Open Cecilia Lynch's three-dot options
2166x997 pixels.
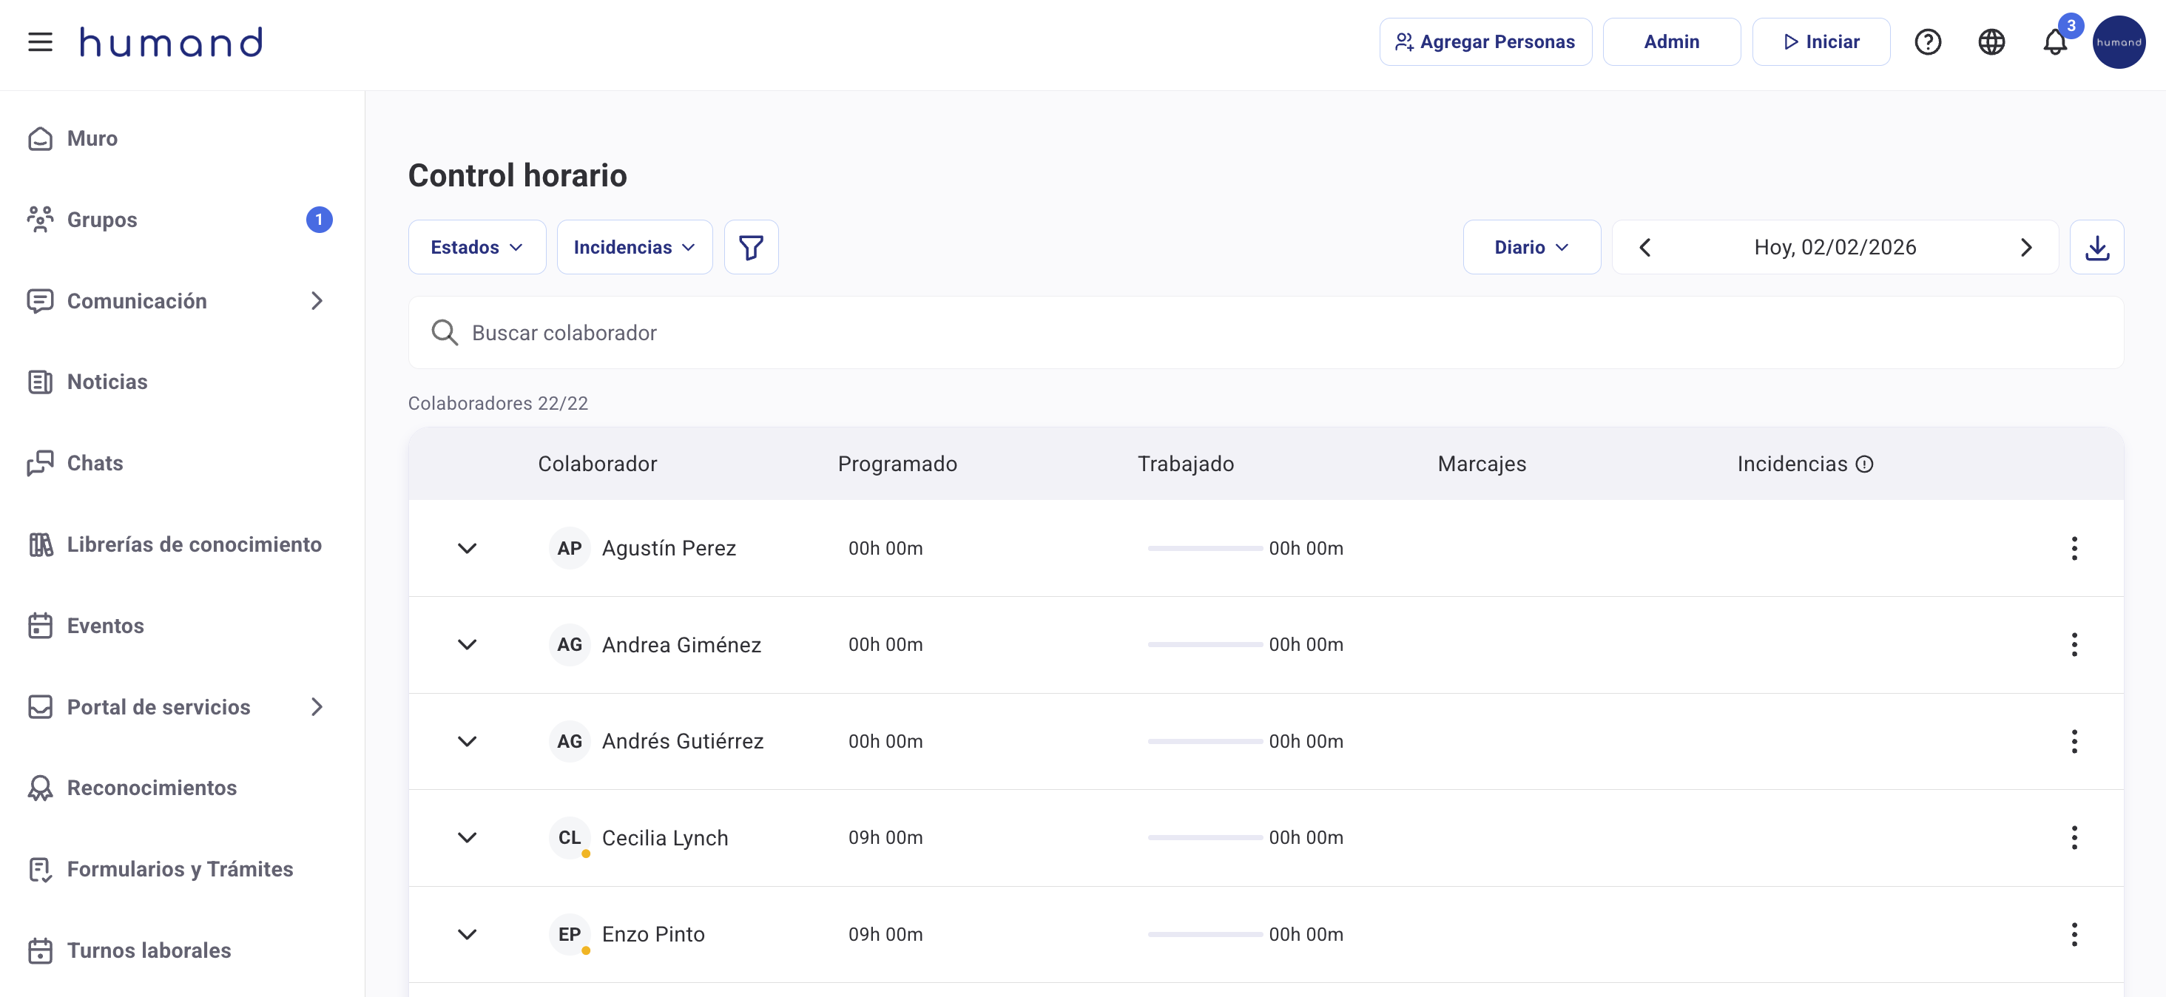(x=2074, y=837)
